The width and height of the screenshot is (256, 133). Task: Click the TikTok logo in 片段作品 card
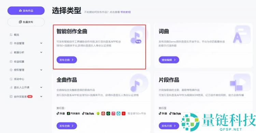pyautogui.click(x=175, y=114)
